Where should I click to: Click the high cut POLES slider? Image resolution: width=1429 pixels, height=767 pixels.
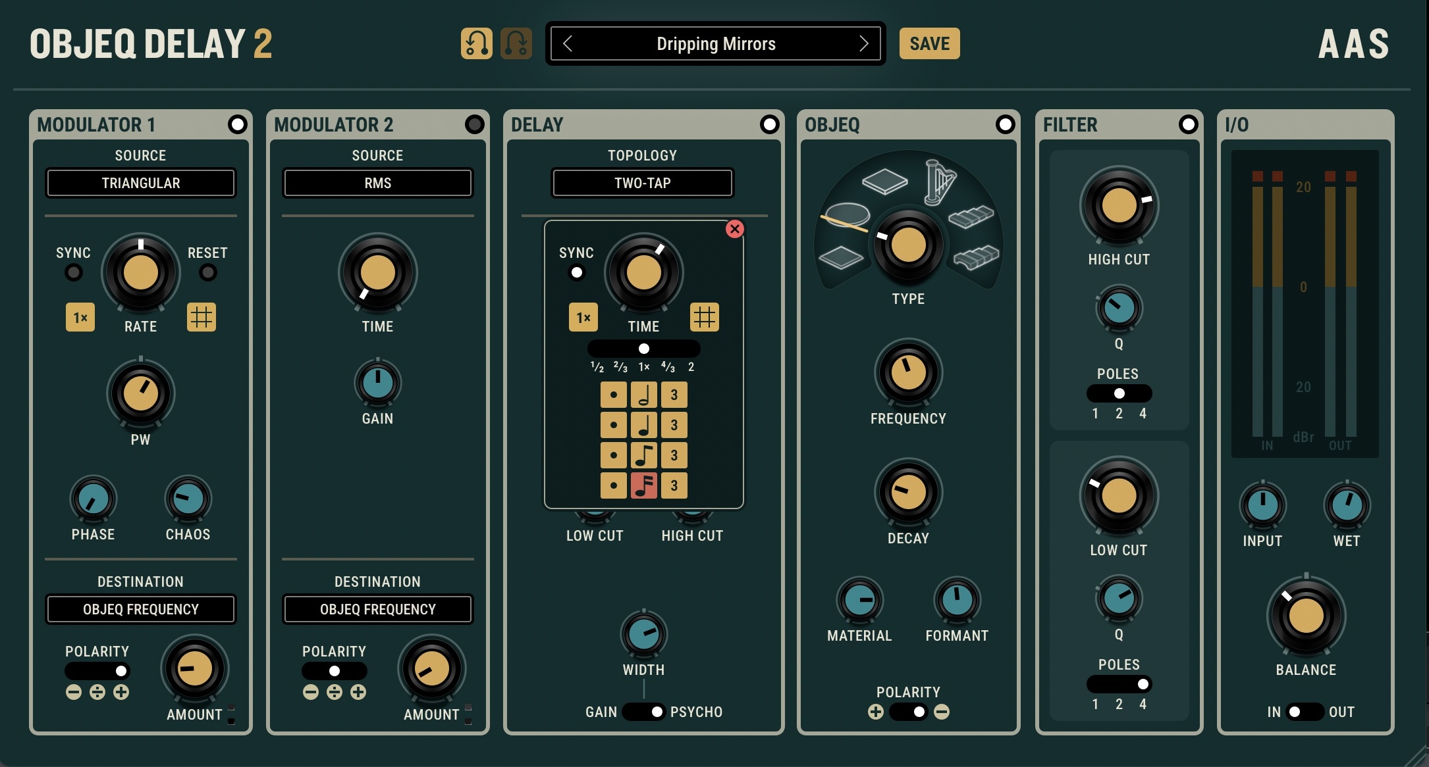(x=1119, y=393)
